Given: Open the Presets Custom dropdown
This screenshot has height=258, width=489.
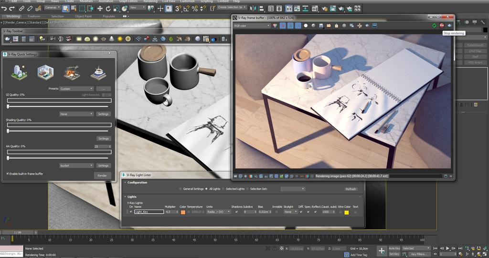Looking at the screenshot, I should (x=76, y=89).
